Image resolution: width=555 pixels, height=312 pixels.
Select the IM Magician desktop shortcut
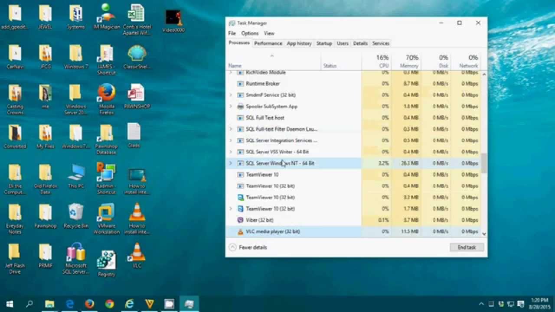[x=107, y=16]
